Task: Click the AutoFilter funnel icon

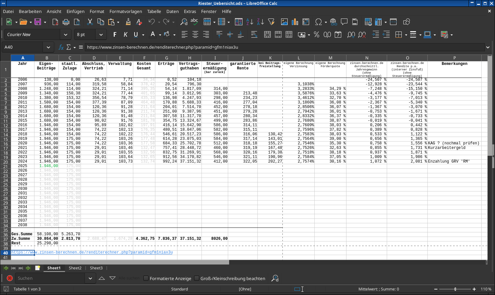Action: (x=271, y=22)
